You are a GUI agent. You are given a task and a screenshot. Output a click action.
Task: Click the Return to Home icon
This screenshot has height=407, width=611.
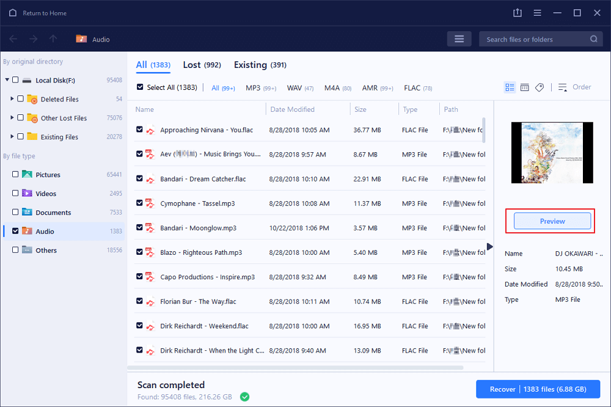[13, 13]
